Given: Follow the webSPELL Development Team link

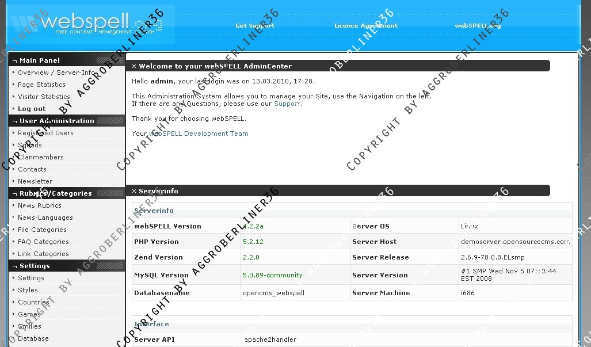Looking at the screenshot, I should click(199, 134).
